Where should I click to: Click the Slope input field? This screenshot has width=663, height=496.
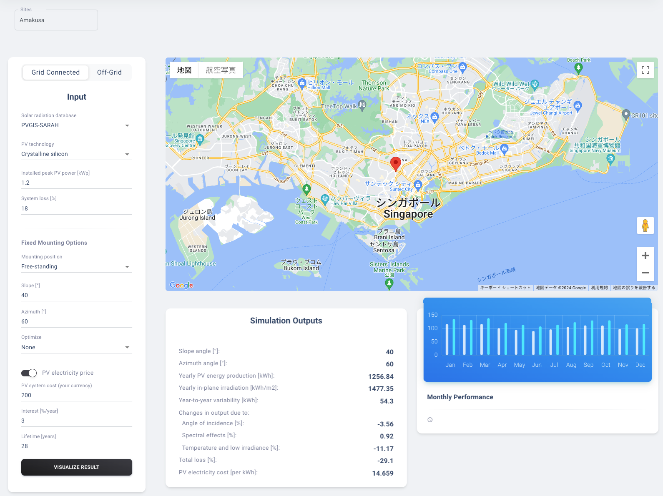tap(77, 295)
